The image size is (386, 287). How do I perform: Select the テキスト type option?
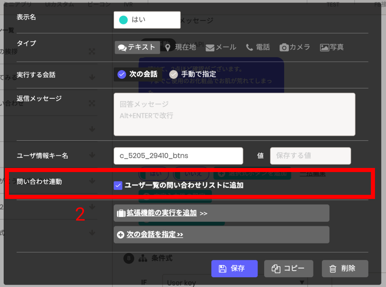(x=137, y=47)
